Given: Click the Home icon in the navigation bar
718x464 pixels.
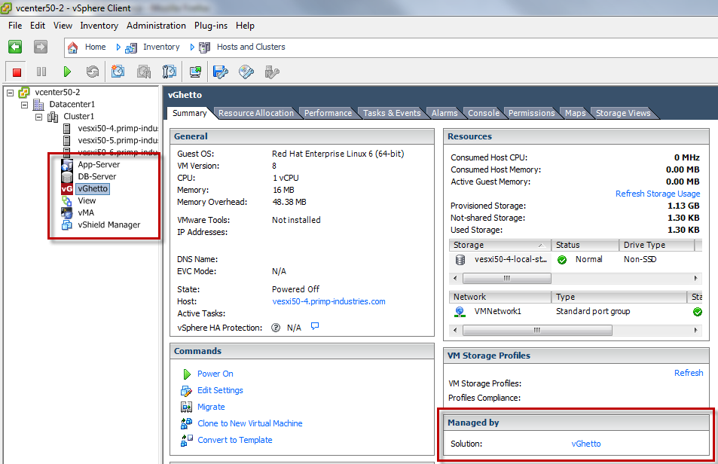Looking at the screenshot, I should 72,47.
